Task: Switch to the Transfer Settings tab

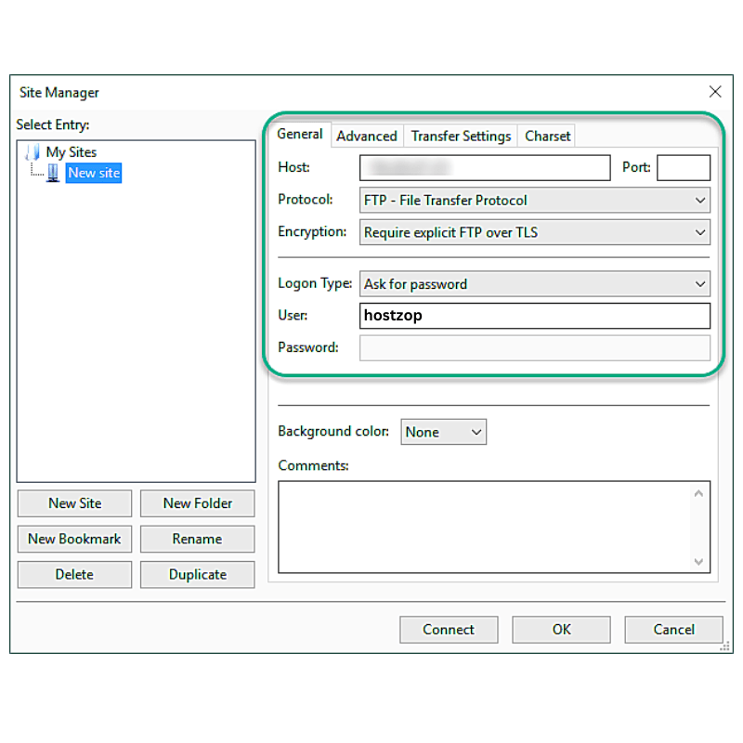Action: (460, 135)
